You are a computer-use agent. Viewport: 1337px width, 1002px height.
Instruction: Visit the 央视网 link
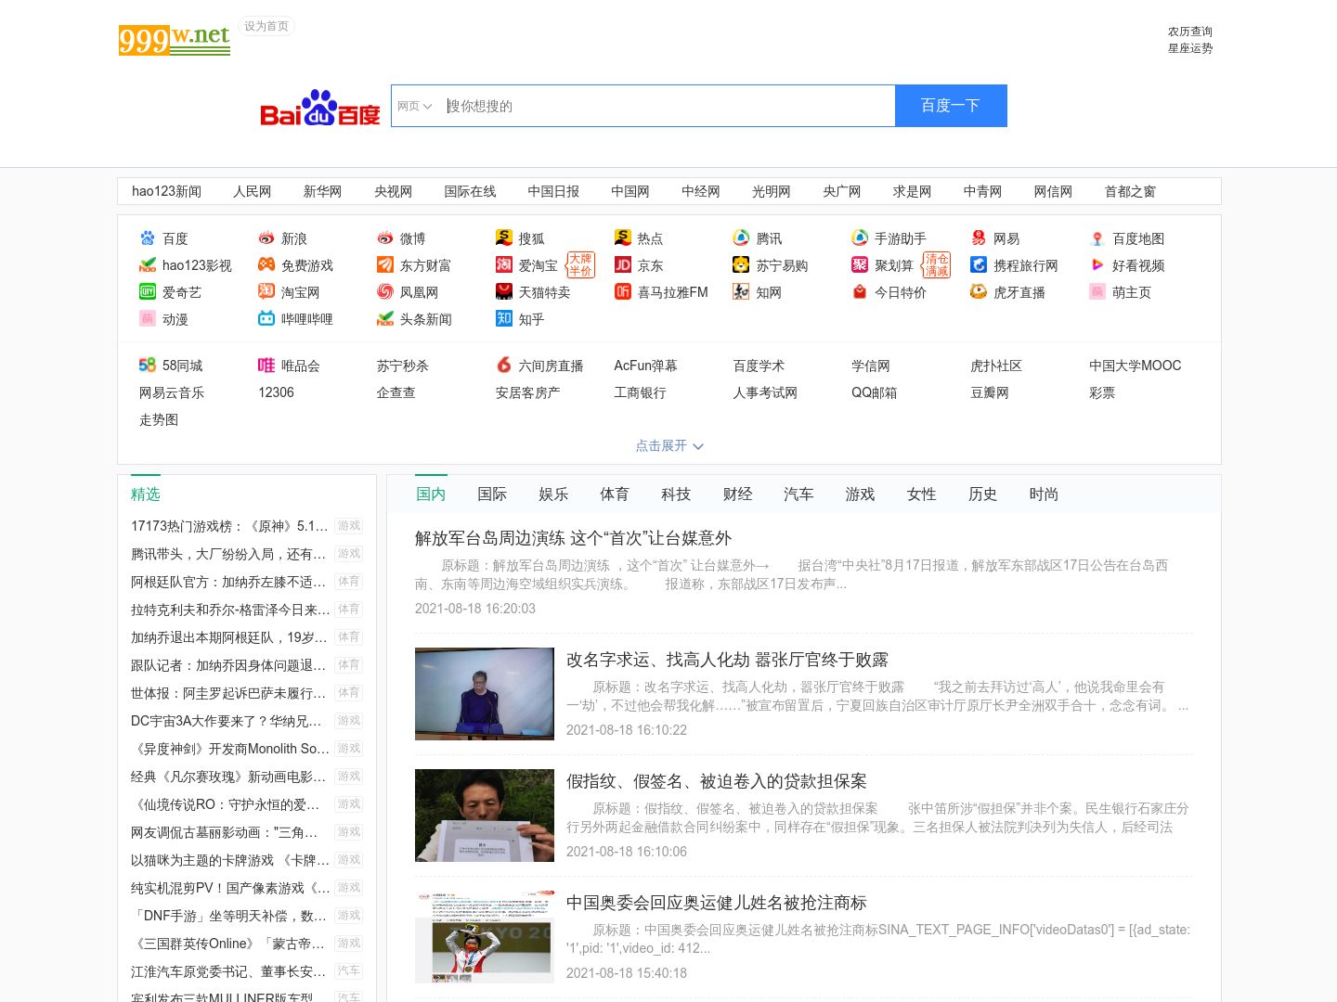393,191
